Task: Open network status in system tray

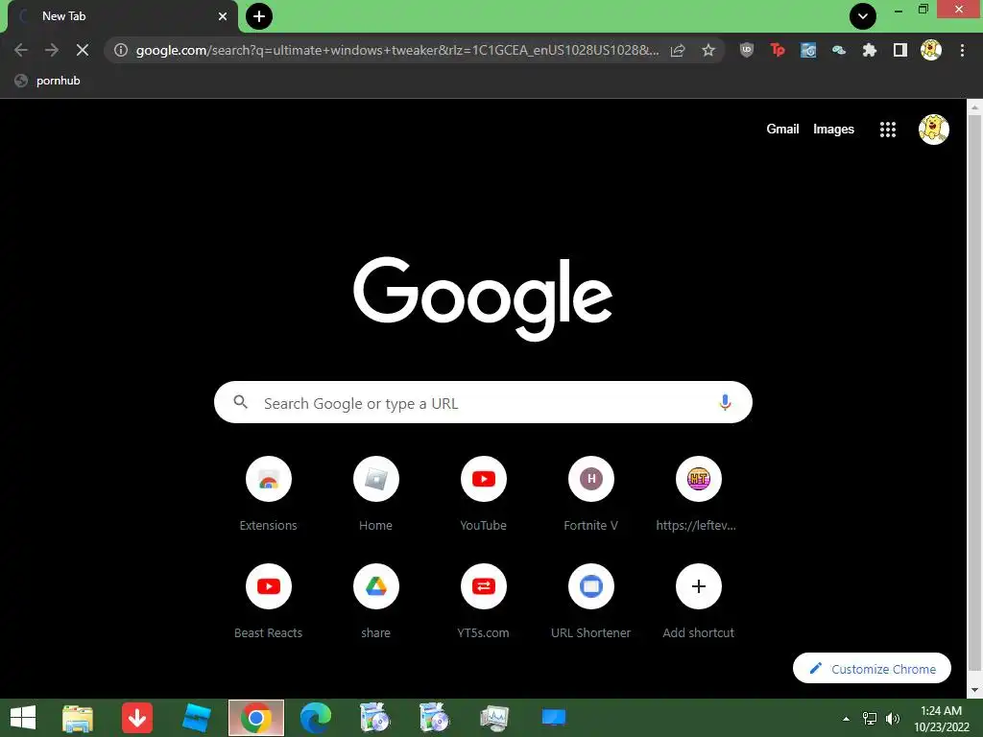Action: (x=870, y=719)
